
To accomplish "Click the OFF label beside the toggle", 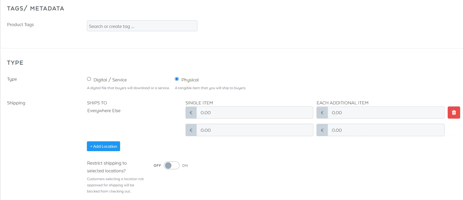I will pyautogui.click(x=157, y=165).
